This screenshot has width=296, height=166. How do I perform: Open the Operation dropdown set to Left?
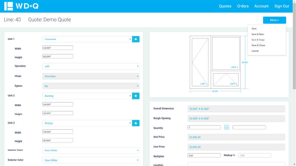point(91,66)
